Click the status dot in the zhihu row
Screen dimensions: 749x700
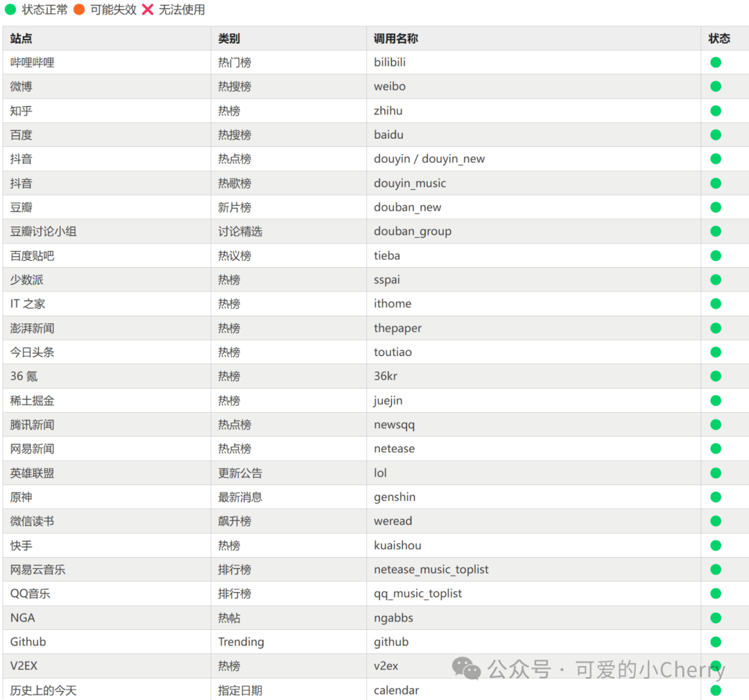[x=716, y=111]
